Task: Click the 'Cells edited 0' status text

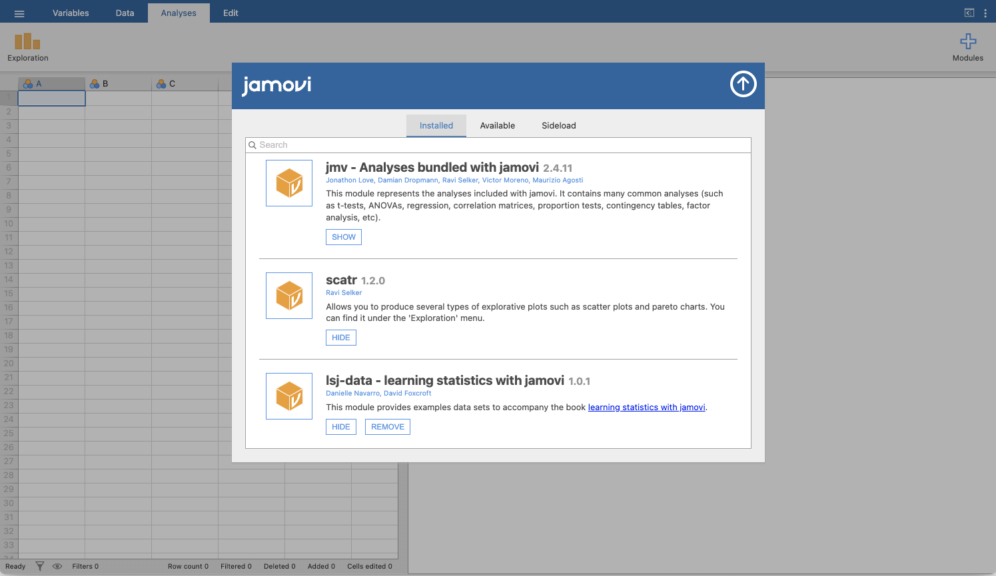Action: click(x=370, y=567)
